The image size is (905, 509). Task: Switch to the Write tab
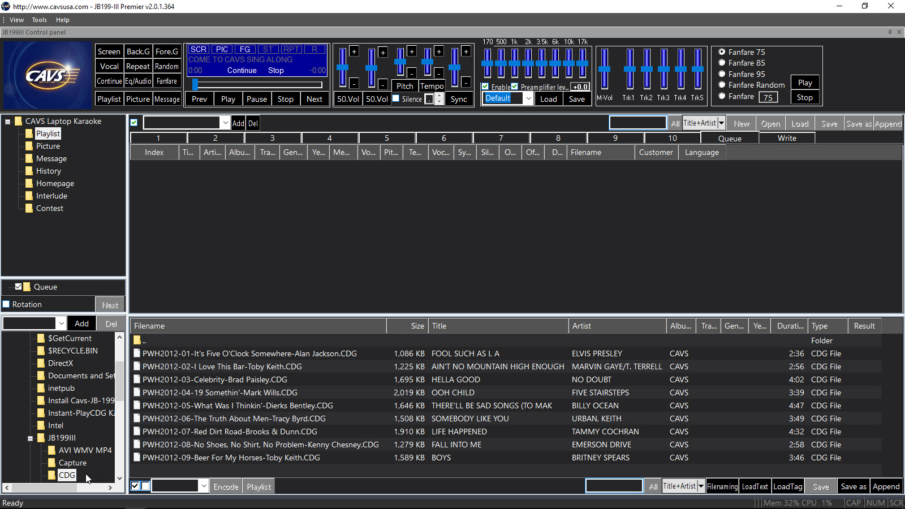pos(787,138)
